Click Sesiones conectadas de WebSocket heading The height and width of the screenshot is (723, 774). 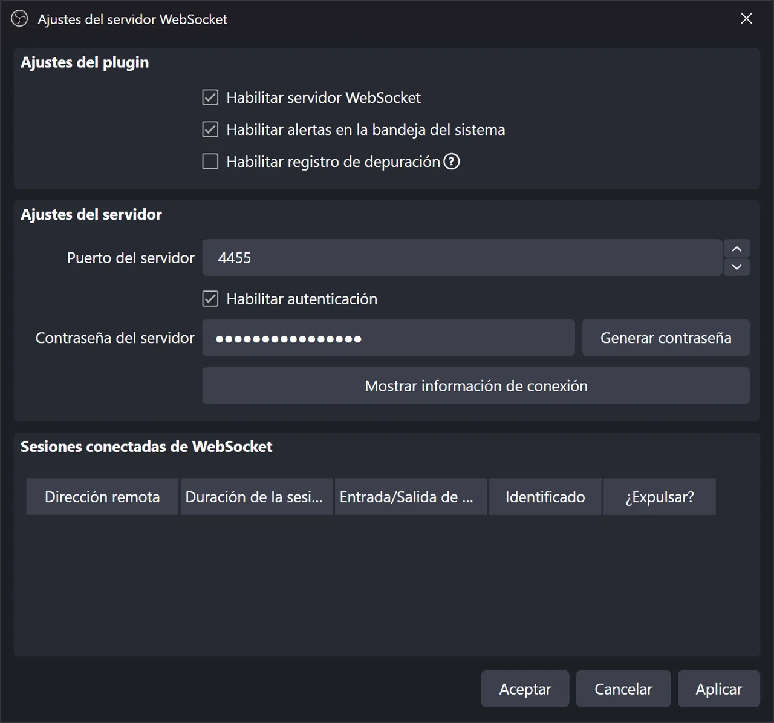point(146,447)
